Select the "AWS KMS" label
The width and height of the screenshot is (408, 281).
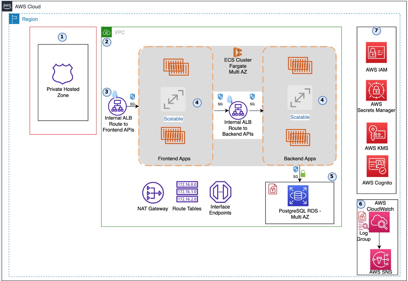pyautogui.click(x=376, y=148)
